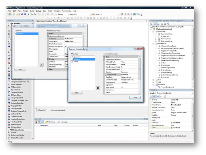The image size is (206, 155).
Task: Click Caption property value in Columns editor
Action: click(x=129, y=72)
